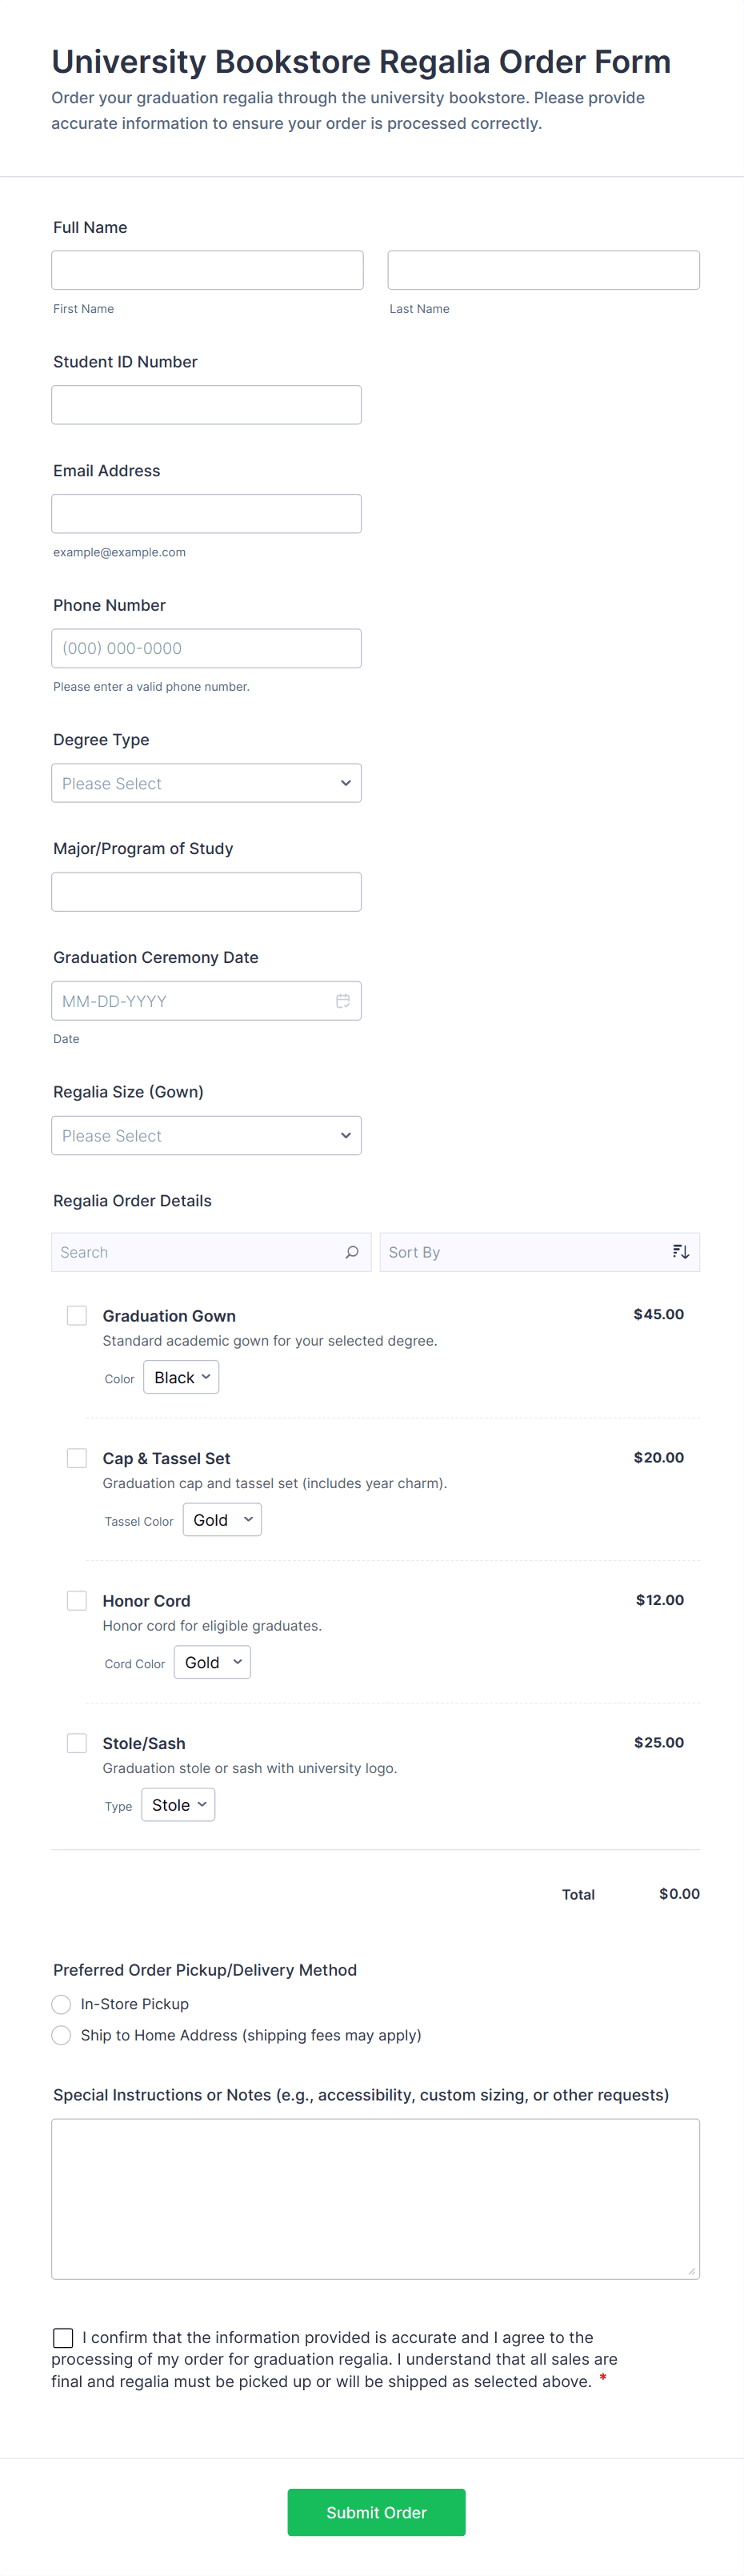Open the Stole Type dropdown

(178, 1805)
